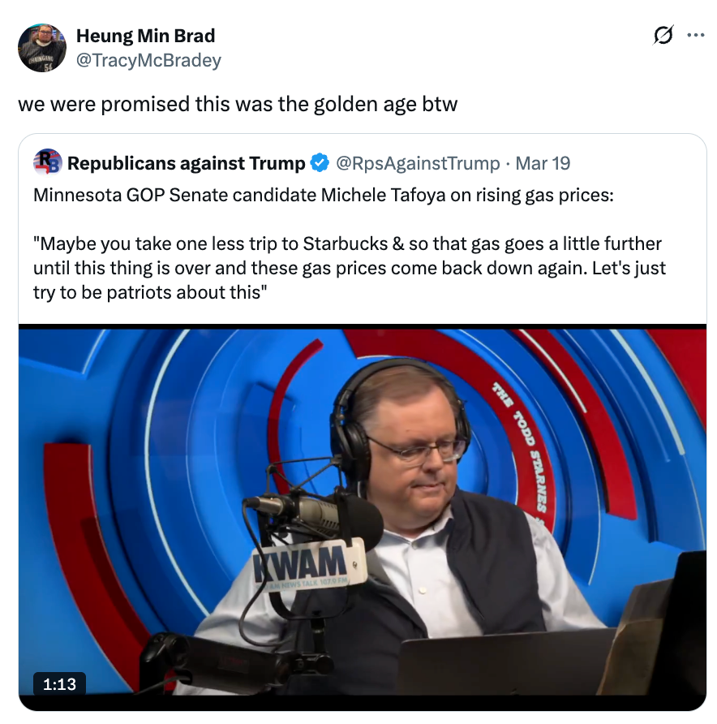Viewport: 717px width, 724px height.
Task: Open the Heung Min Brad display name
Action: [145, 37]
